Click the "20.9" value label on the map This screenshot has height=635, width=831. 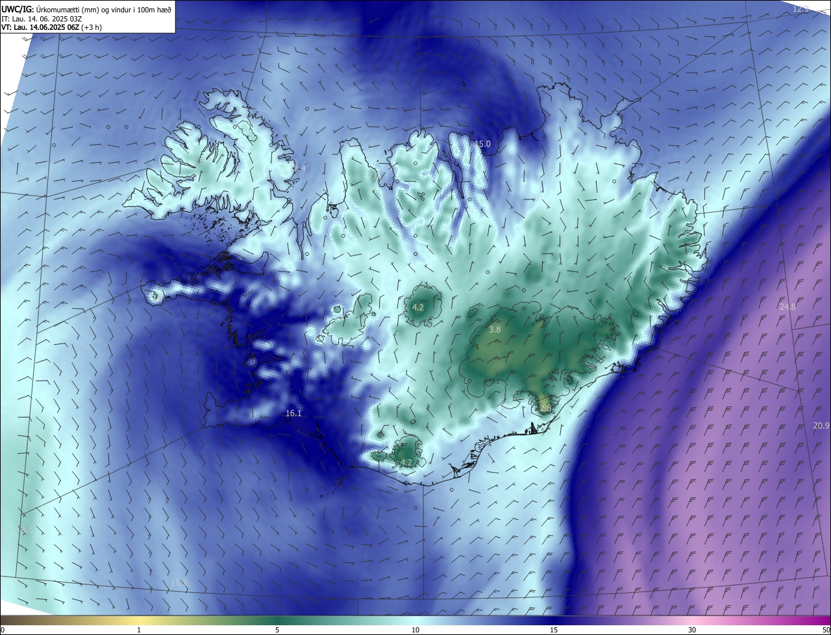click(821, 425)
